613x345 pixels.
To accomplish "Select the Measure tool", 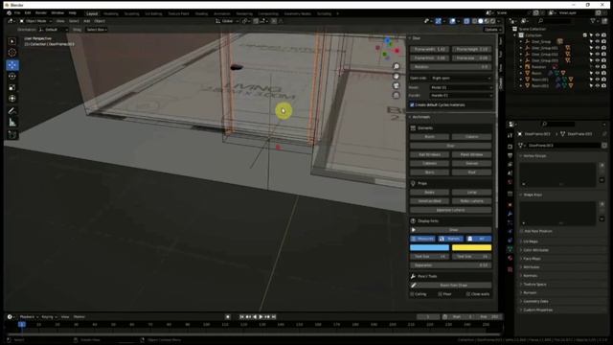I will click(x=12, y=123).
